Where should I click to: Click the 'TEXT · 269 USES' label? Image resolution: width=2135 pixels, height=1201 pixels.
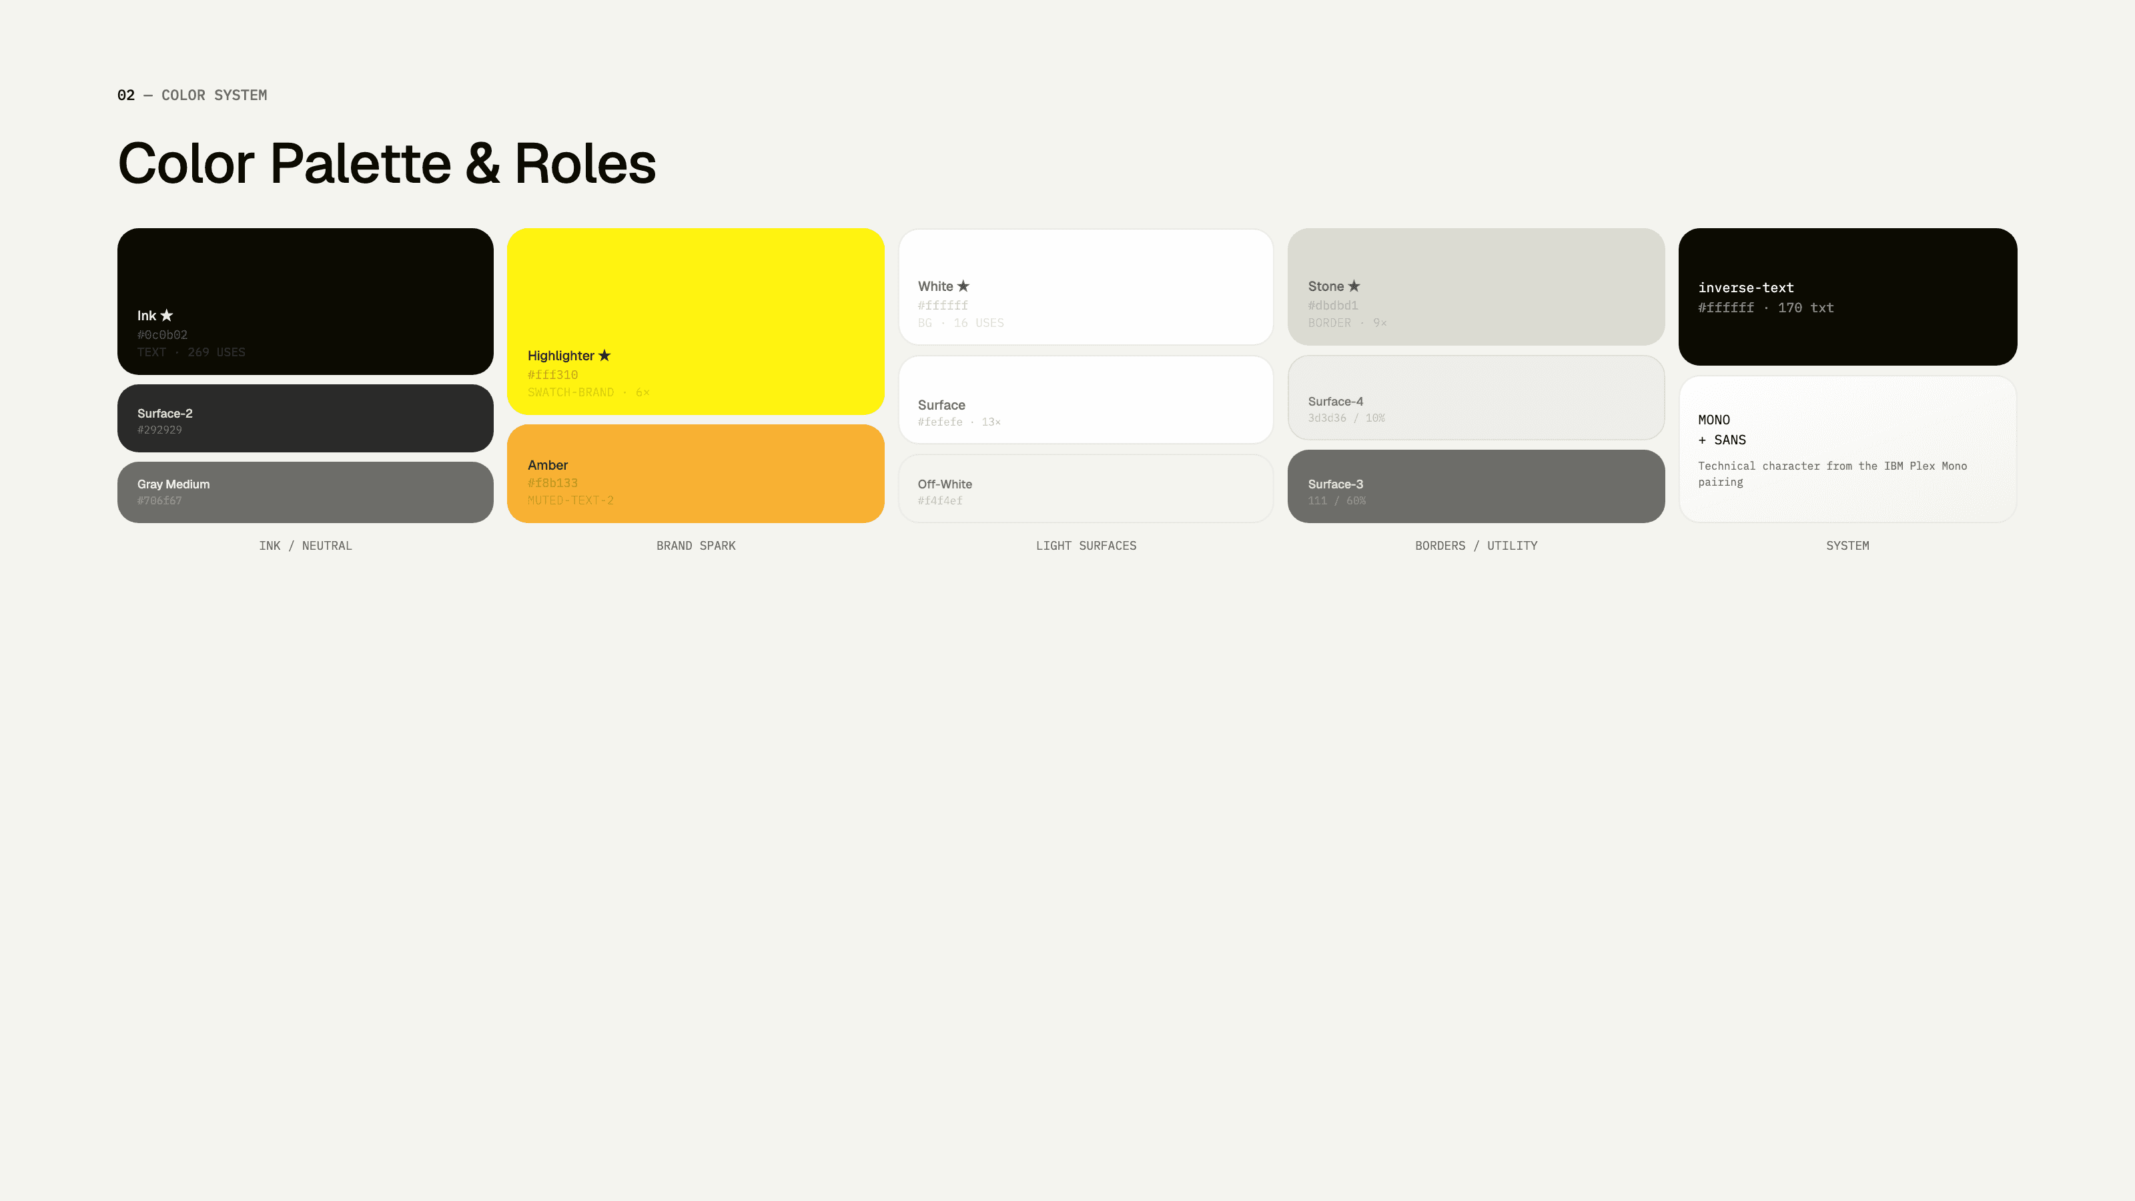pos(191,352)
